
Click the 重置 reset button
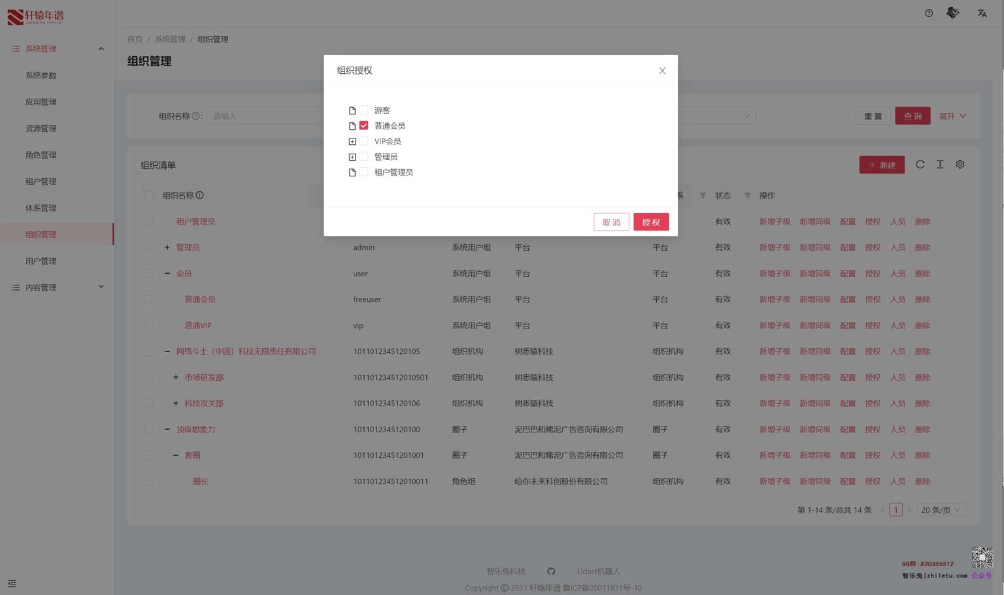[x=873, y=116]
